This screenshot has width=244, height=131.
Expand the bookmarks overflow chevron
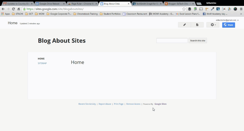[x=241, y=14]
